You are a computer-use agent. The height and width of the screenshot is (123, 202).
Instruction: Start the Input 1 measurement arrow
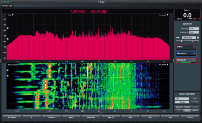tap(194, 47)
